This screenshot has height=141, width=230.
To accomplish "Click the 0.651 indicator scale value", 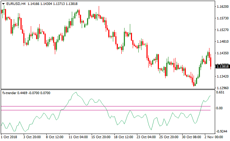I will pos(220,92).
